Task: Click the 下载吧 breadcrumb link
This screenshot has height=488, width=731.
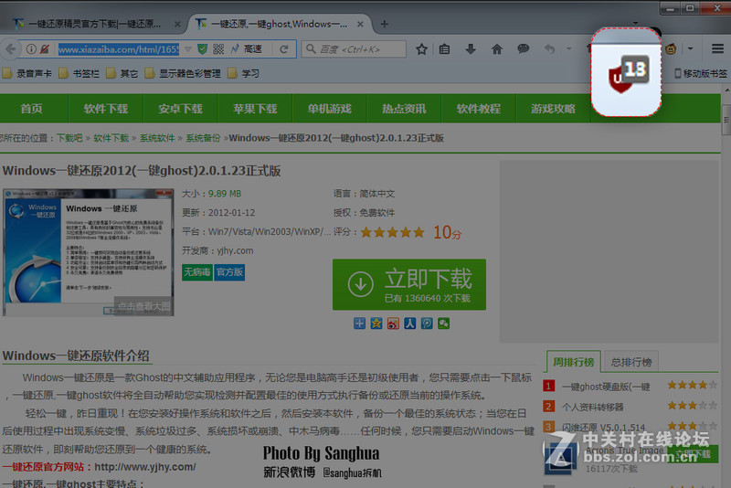Action: pos(69,138)
